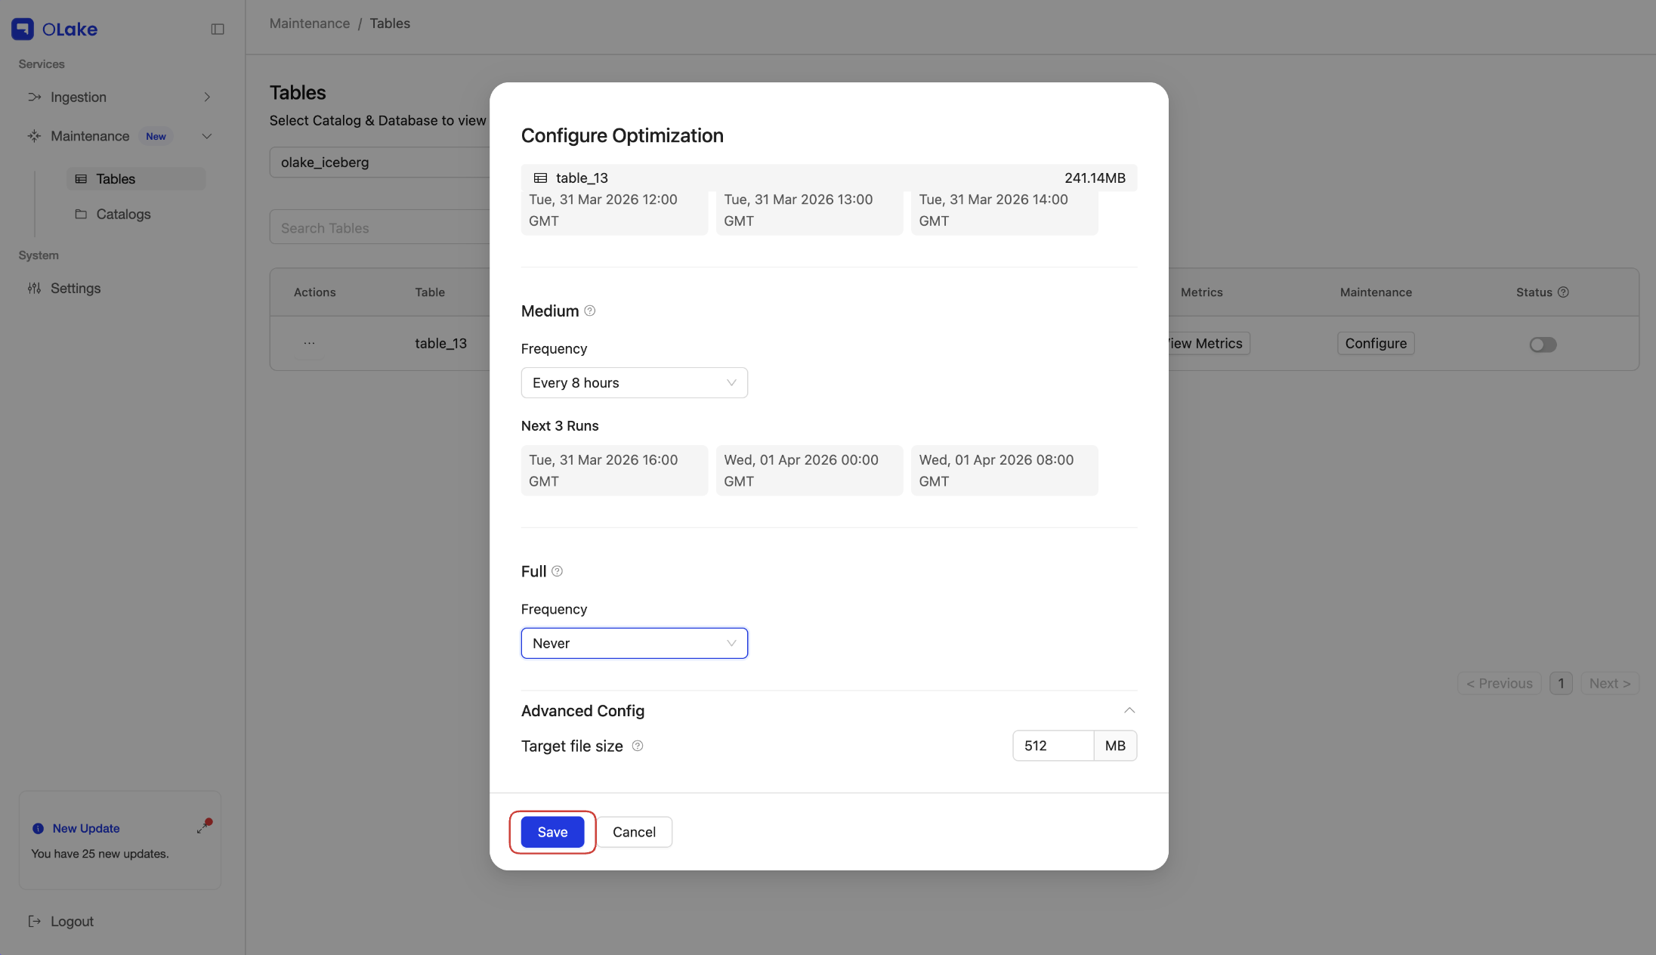This screenshot has height=955, width=1656.
Task: Click the table icon beside table_13
Action: [x=539, y=178]
